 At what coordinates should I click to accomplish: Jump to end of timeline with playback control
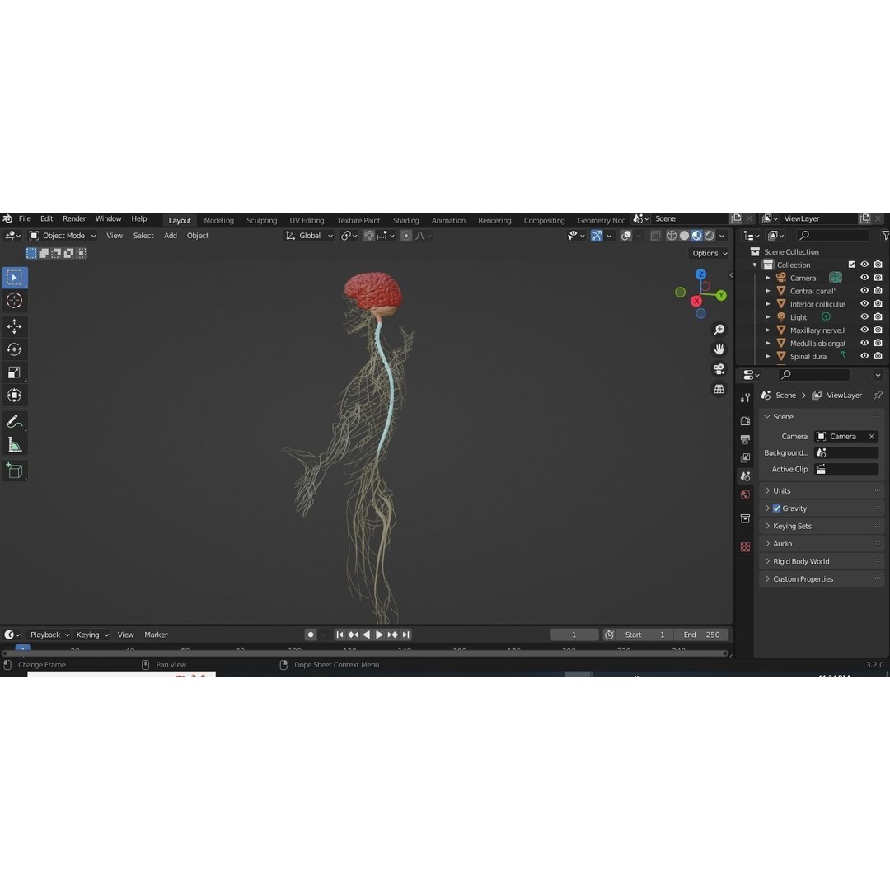405,635
